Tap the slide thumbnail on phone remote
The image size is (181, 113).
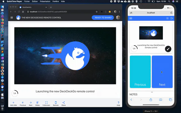tap(151, 33)
